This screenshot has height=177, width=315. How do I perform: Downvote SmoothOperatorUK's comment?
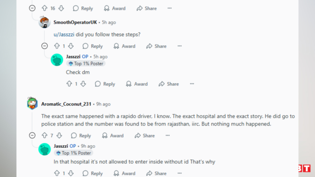pyautogui.click(x=71, y=46)
